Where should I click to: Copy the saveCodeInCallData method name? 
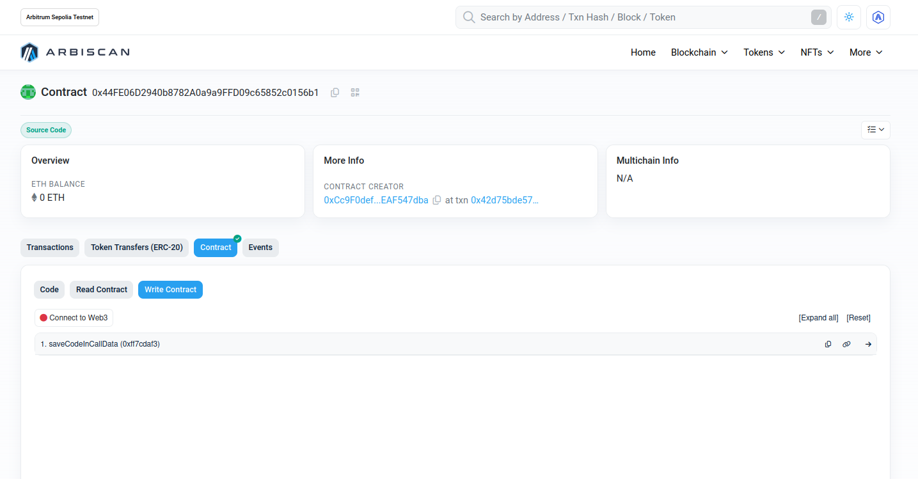click(x=828, y=344)
